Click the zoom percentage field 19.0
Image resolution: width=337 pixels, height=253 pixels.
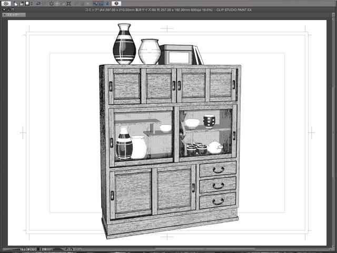pos(23,249)
